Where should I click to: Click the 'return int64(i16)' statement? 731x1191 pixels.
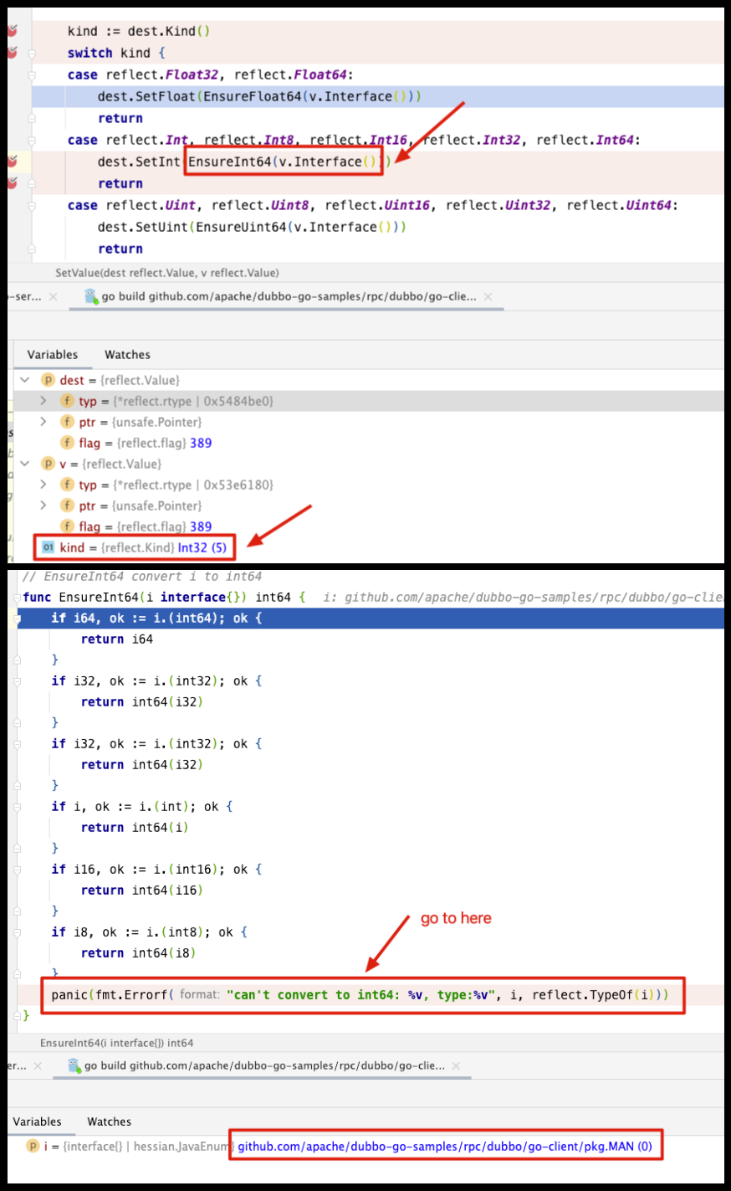click(142, 890)
